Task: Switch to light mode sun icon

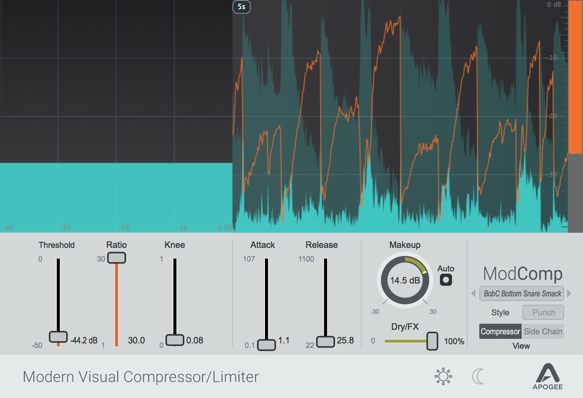Action: 443,376
